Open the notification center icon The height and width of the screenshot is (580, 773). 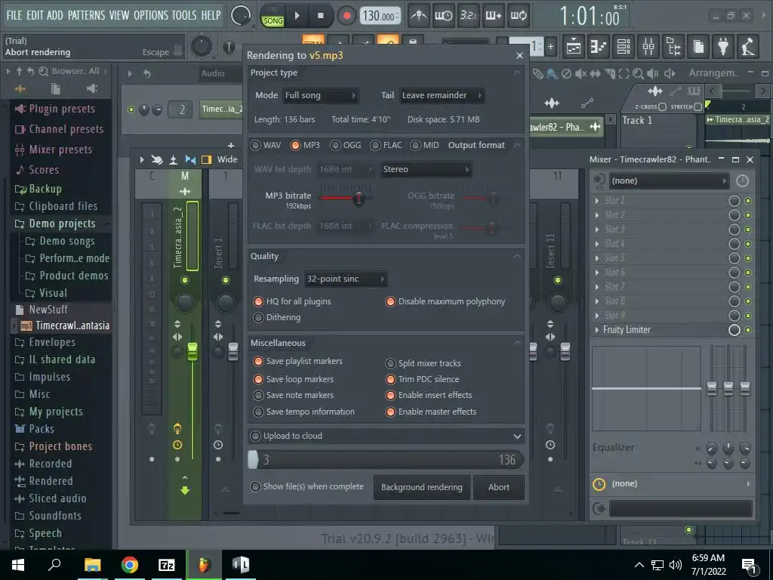click(x=750, y=566)
